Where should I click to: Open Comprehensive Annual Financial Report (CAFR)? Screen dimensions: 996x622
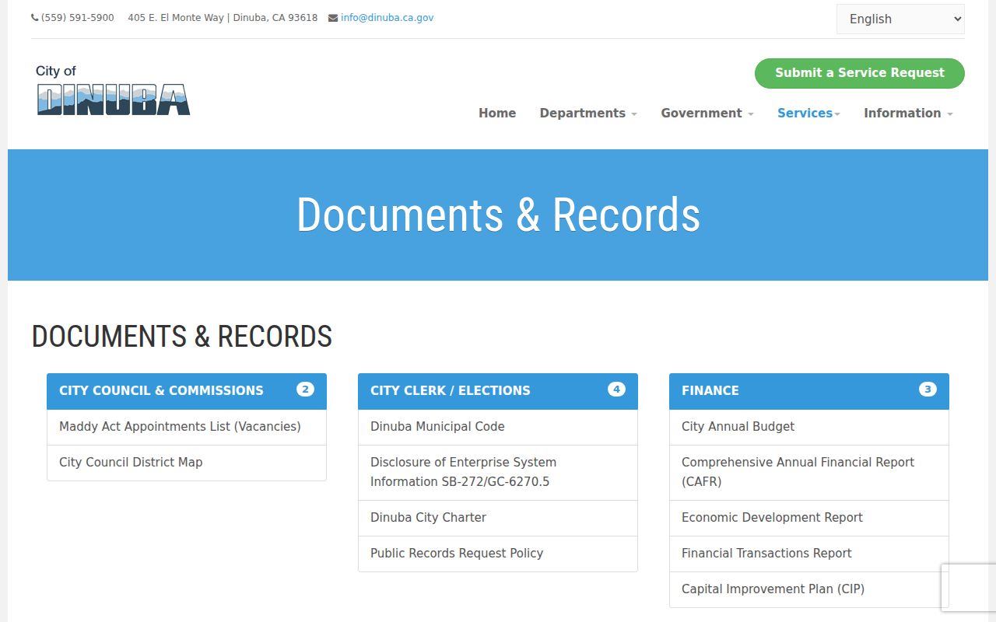click(809, 472)
